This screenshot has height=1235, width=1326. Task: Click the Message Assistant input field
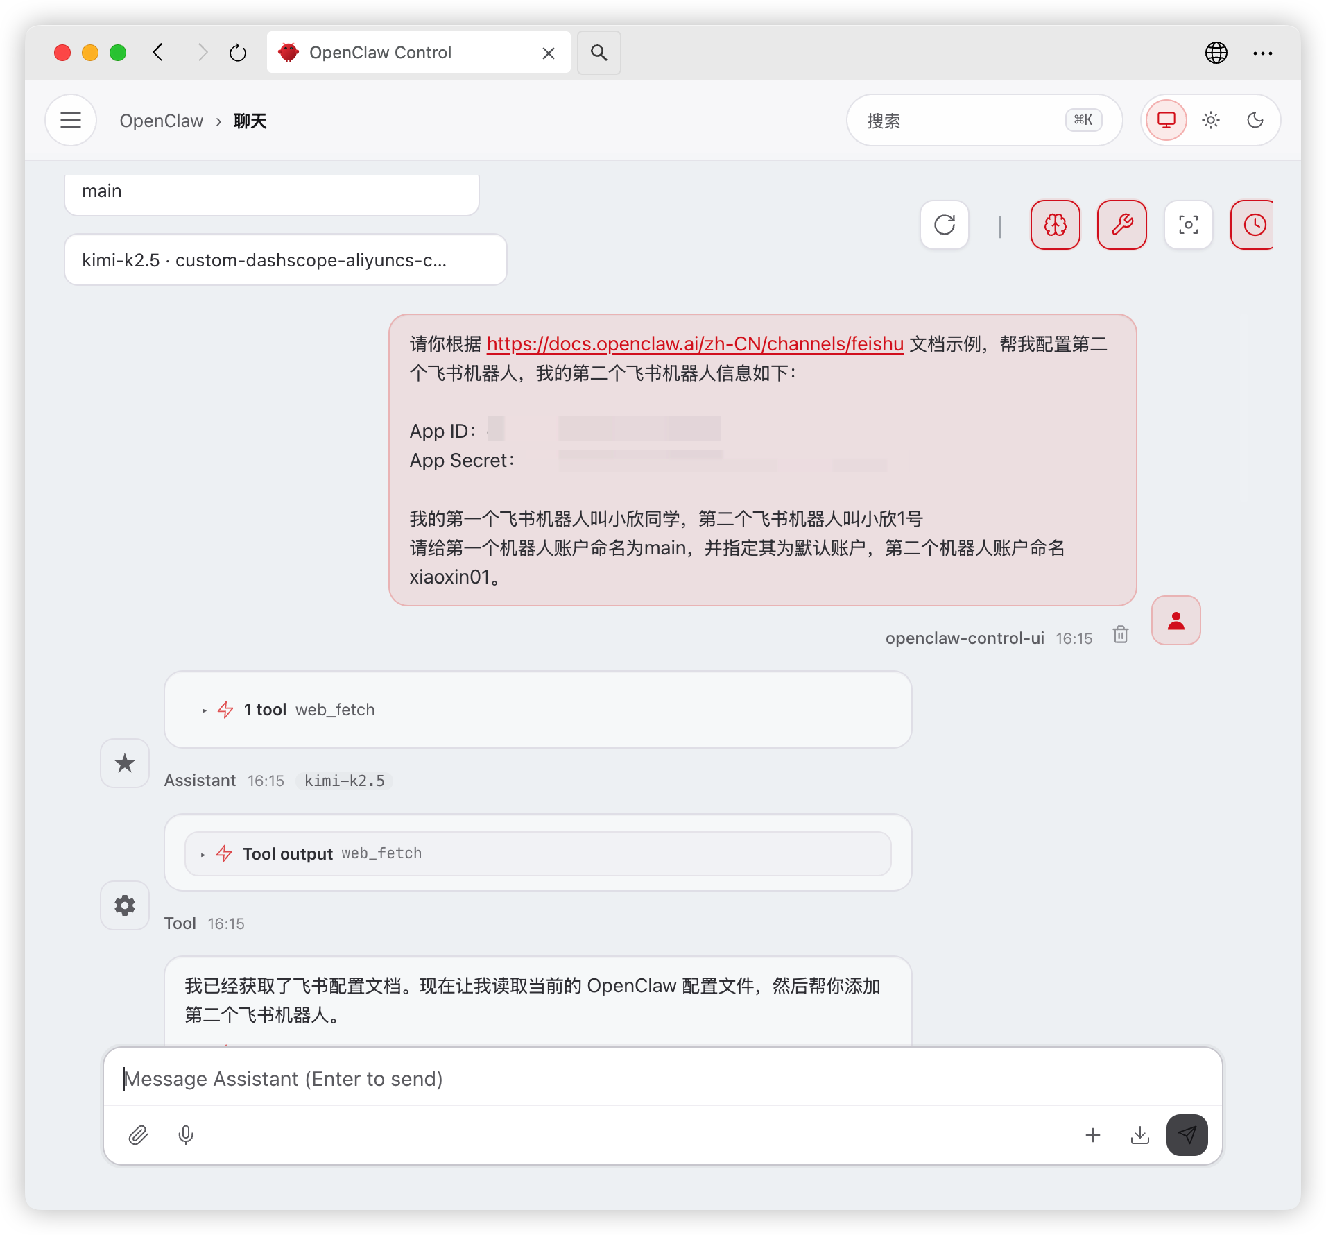(x=662, y=1079)
